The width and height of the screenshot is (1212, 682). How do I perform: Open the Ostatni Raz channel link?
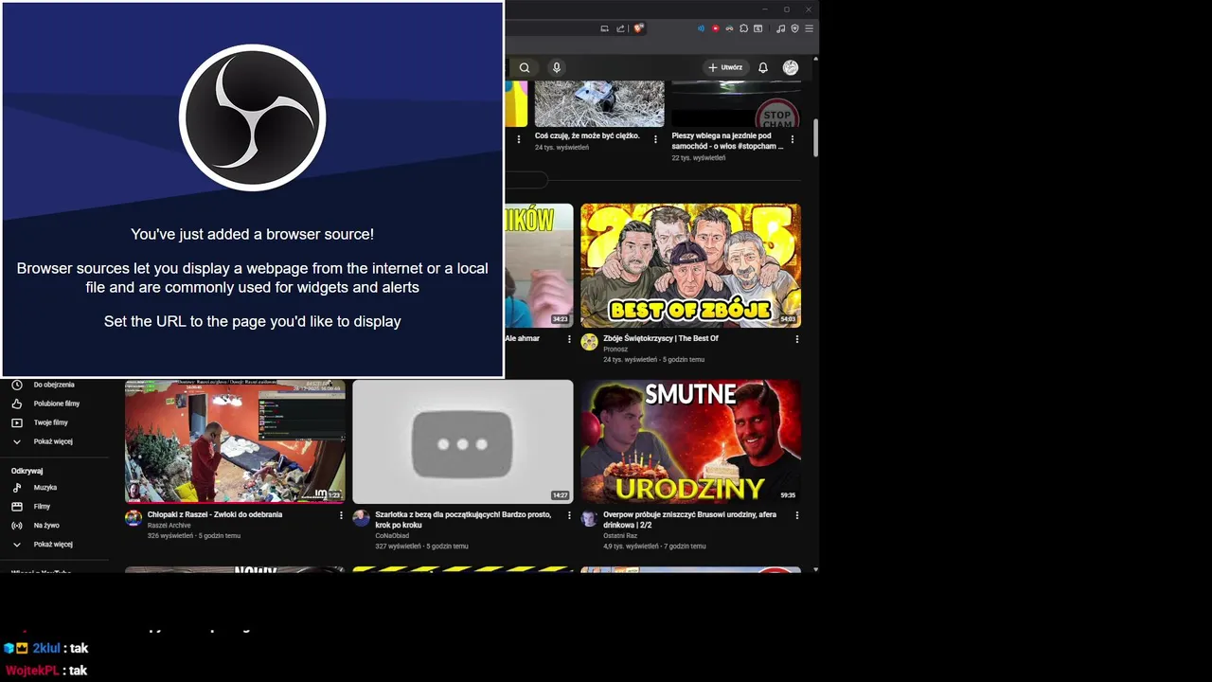[x=620, y=536]
